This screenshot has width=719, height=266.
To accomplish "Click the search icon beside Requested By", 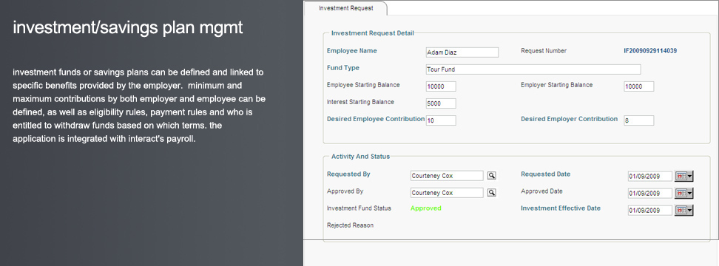I will (492, 176).
